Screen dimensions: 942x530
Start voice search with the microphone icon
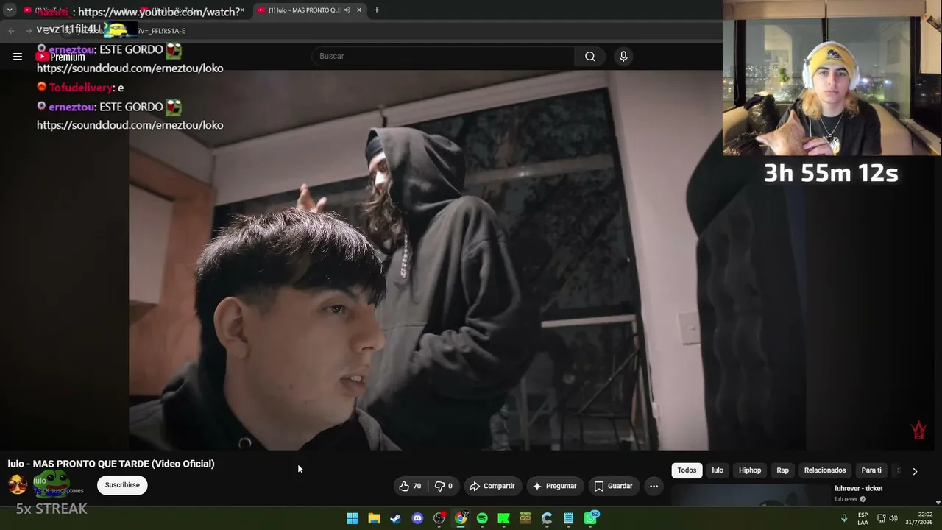tap(623, 56)
